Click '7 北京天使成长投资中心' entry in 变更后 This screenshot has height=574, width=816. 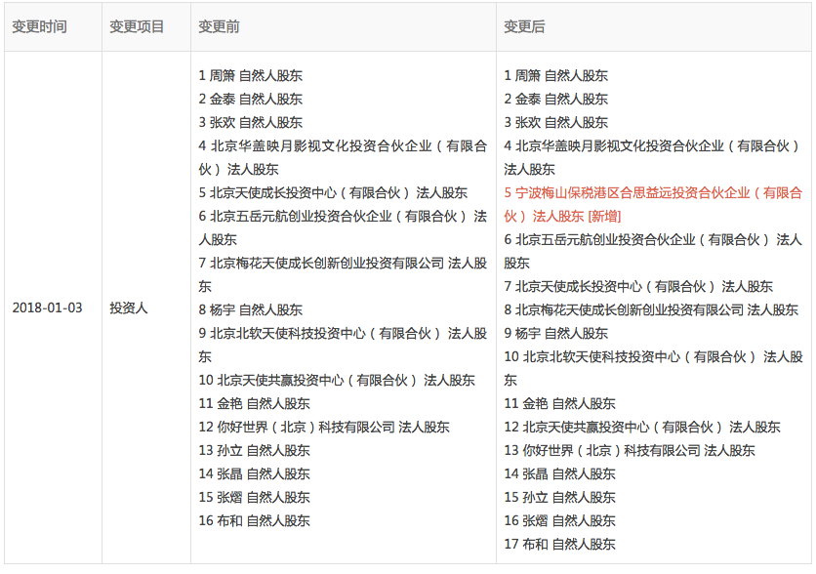coord(638,286)
